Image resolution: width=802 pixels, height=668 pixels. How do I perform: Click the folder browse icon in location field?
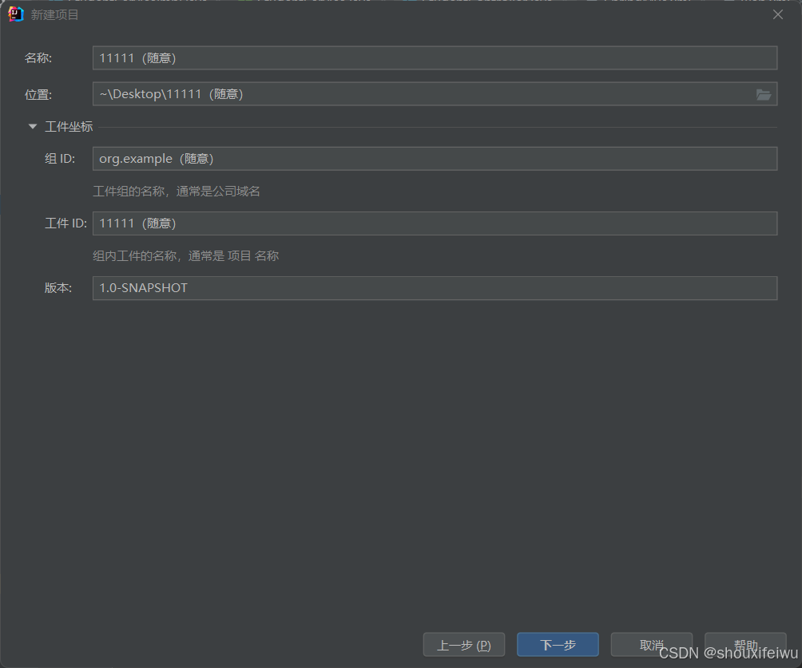(763, 94)
